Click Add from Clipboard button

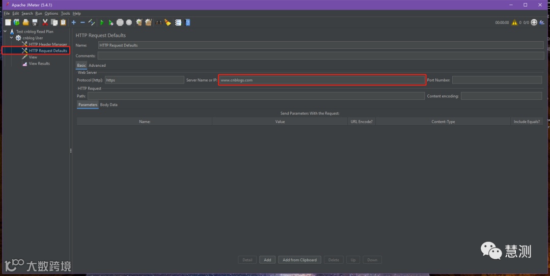[299, 260]
